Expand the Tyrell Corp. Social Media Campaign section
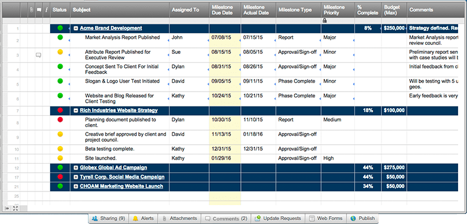The height and width of the screenshot is (224, 467). (76, 177)
